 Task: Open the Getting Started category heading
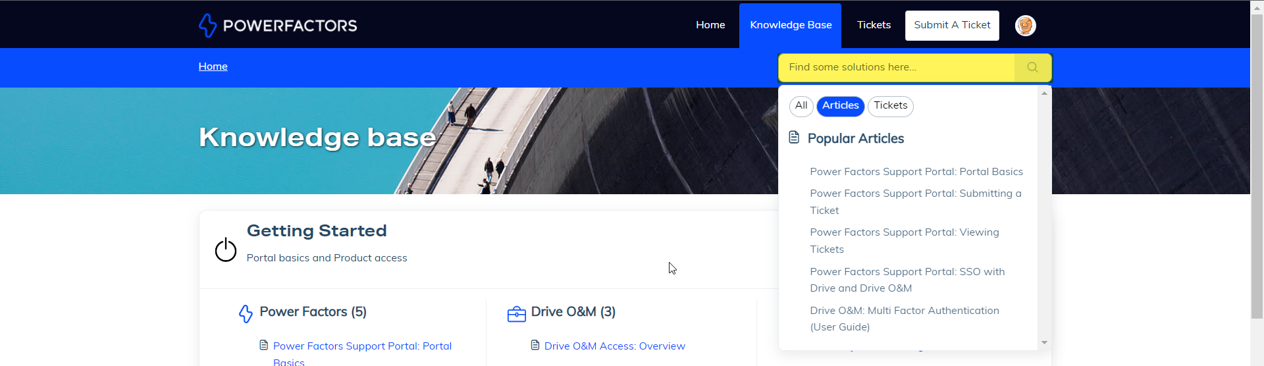(317, 231)
